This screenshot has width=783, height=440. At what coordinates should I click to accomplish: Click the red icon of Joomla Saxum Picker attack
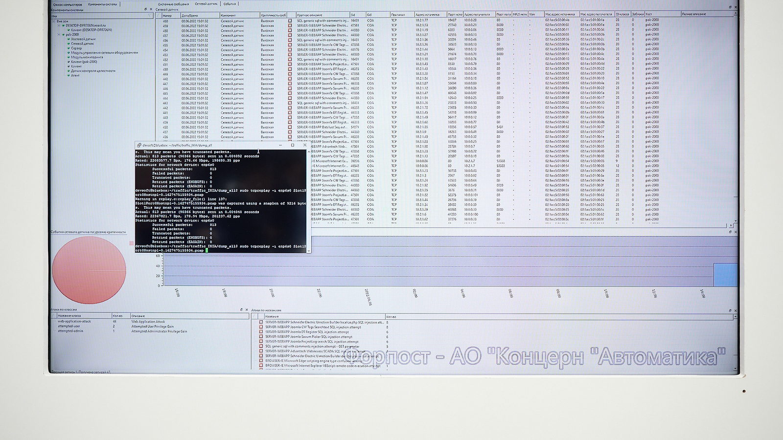point(261,337)
